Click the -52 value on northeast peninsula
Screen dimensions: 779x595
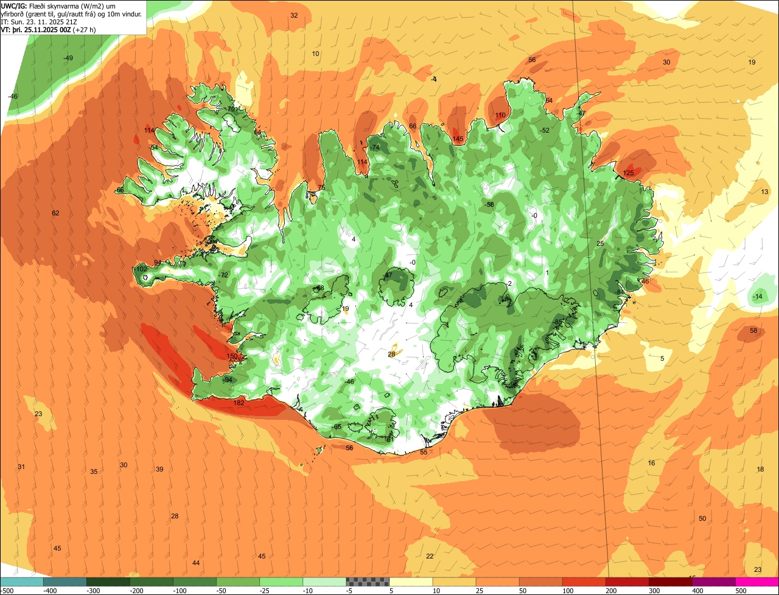coord(545,131)
